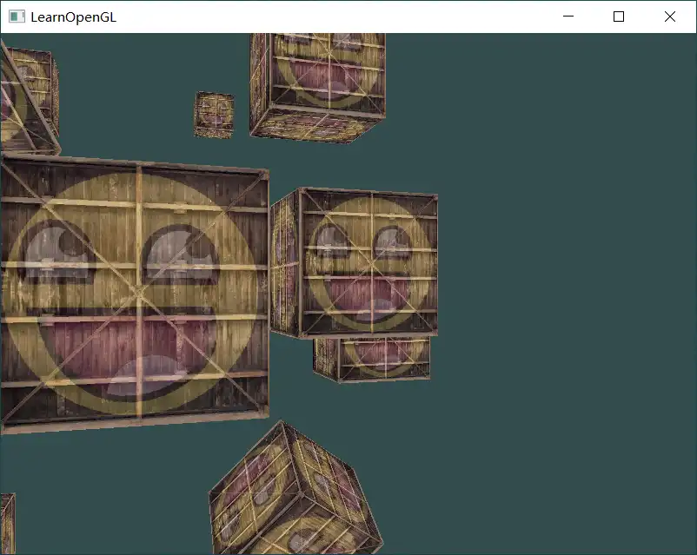Click the LearnOpenGL window title text
The height and width of the screenshot is (555, 697).
73,17
